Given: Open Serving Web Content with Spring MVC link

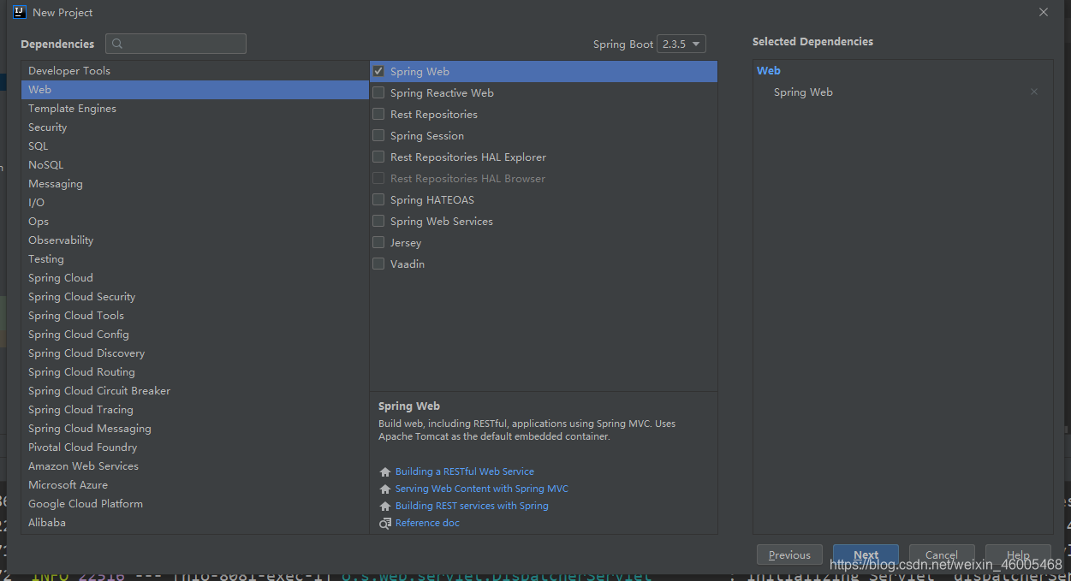Looking at the screenshot, I should coord(482,489).
